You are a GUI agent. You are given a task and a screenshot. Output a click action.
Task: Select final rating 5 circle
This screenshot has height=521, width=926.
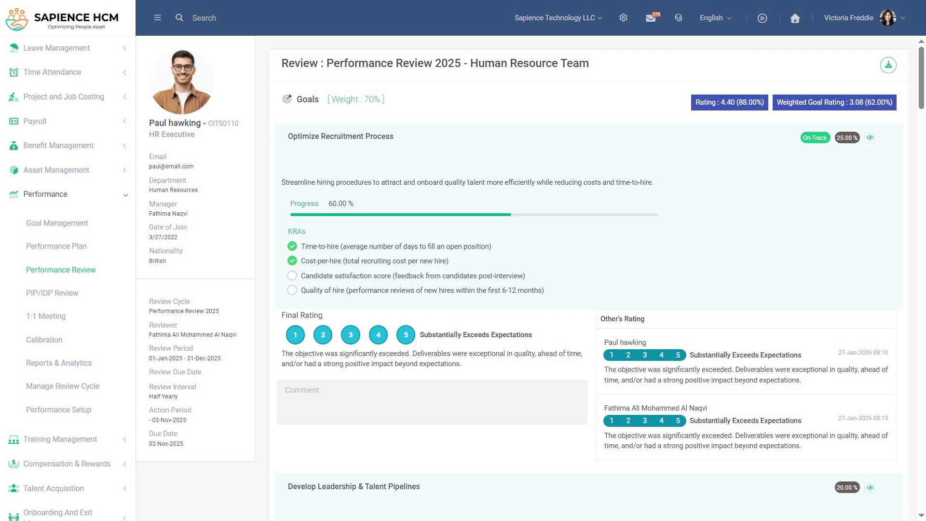coord(406,335)
